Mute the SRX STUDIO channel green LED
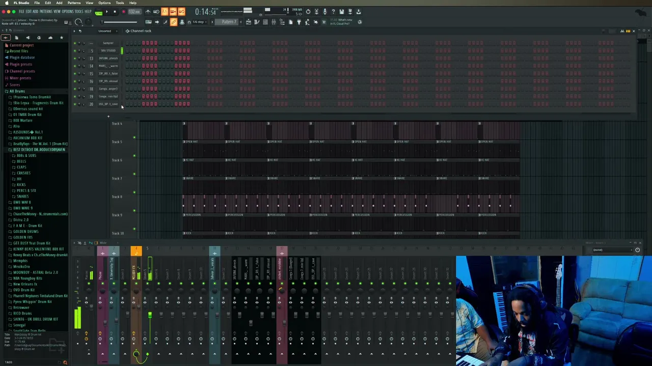Screen dimensions: 652x366 [74, 51]
